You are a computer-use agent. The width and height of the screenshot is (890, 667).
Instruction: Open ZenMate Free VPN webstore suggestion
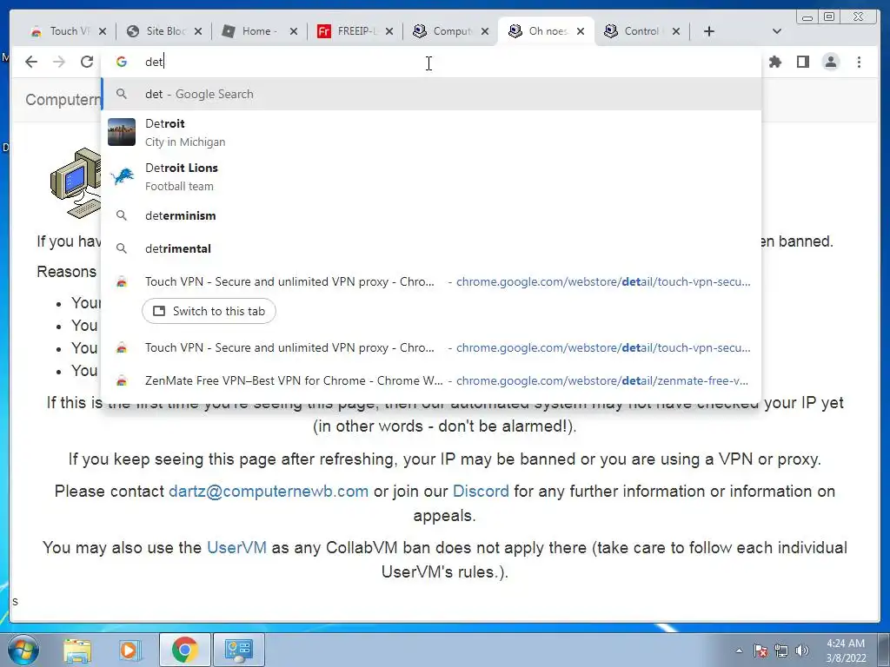(x=431, y=380)
